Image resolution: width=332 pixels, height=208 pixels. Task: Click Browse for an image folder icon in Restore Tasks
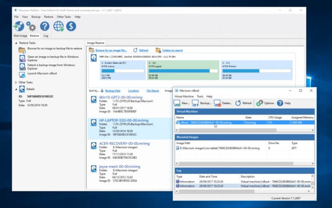coord(22,50)
